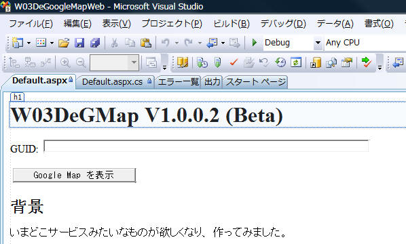Start debugging with the green play icon
The image size is (406, 244).
pos(255,43)
